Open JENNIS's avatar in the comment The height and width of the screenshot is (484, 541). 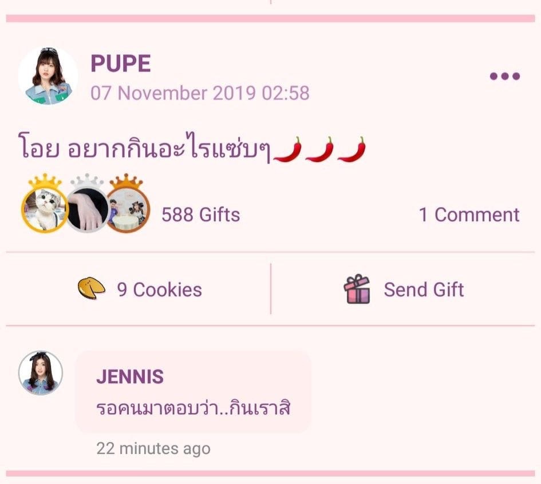[x=41, y=373]
